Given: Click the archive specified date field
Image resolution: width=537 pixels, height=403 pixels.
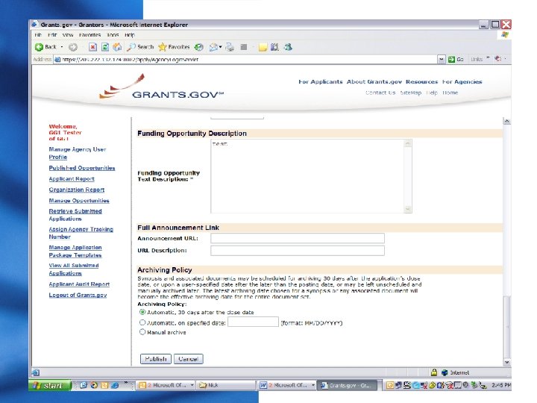Looking at the screenshot, I should tap(253, 322).
